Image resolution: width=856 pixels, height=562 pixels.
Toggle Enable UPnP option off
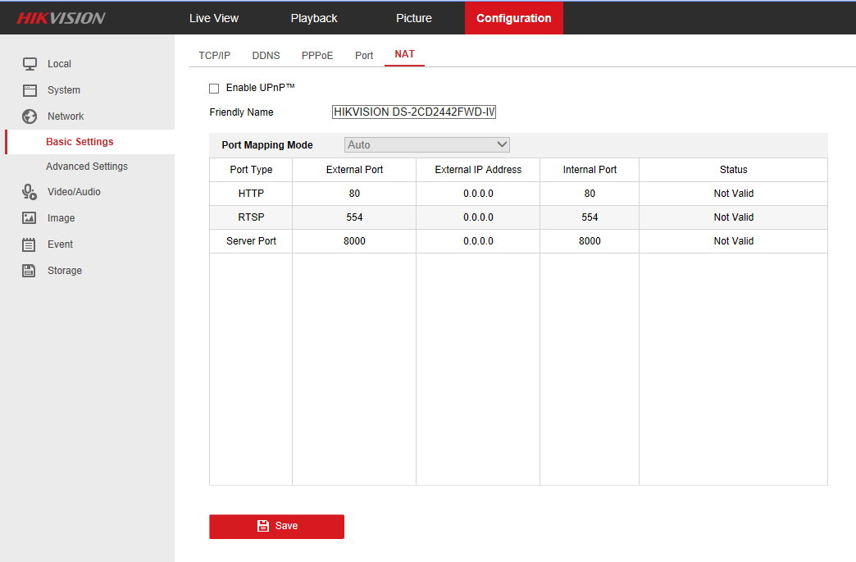point(214,88)
